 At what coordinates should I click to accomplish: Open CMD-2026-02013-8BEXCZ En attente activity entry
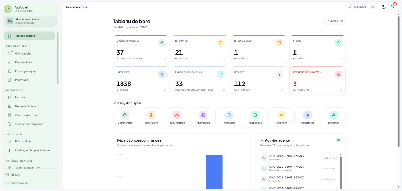[x=299, y=179]
